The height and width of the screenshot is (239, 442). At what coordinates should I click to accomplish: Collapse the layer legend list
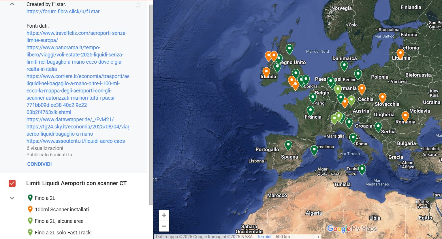[x=12, y=198]
